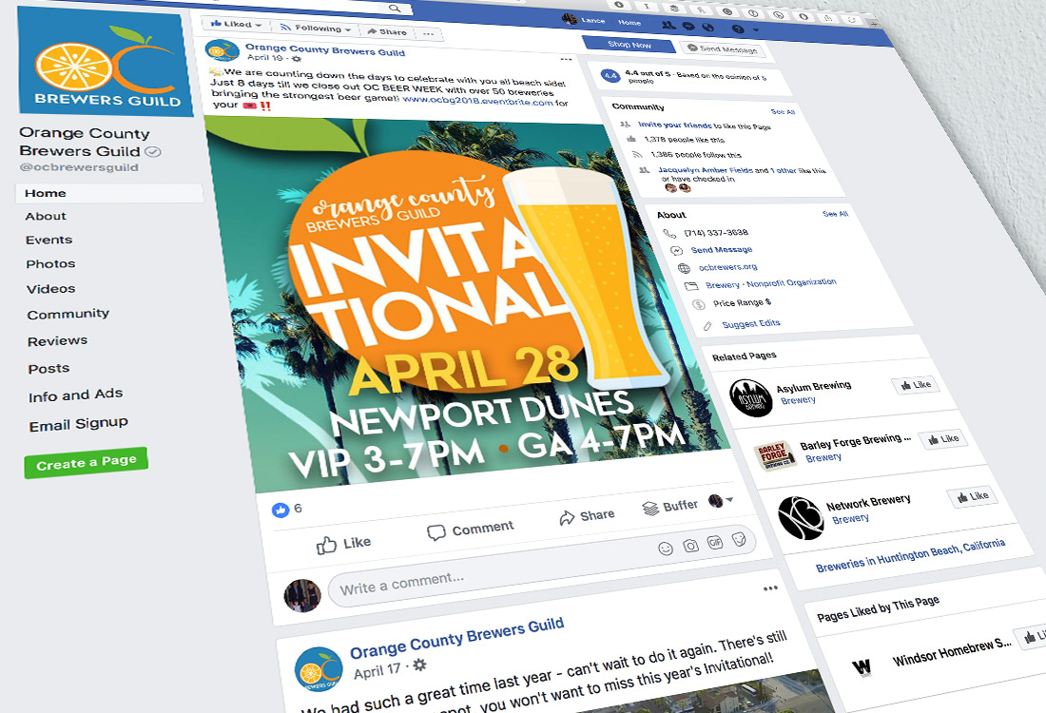Expand the account menu arrow in top bar
This screenshot has width=1046, height=713.
click(756, 30)
